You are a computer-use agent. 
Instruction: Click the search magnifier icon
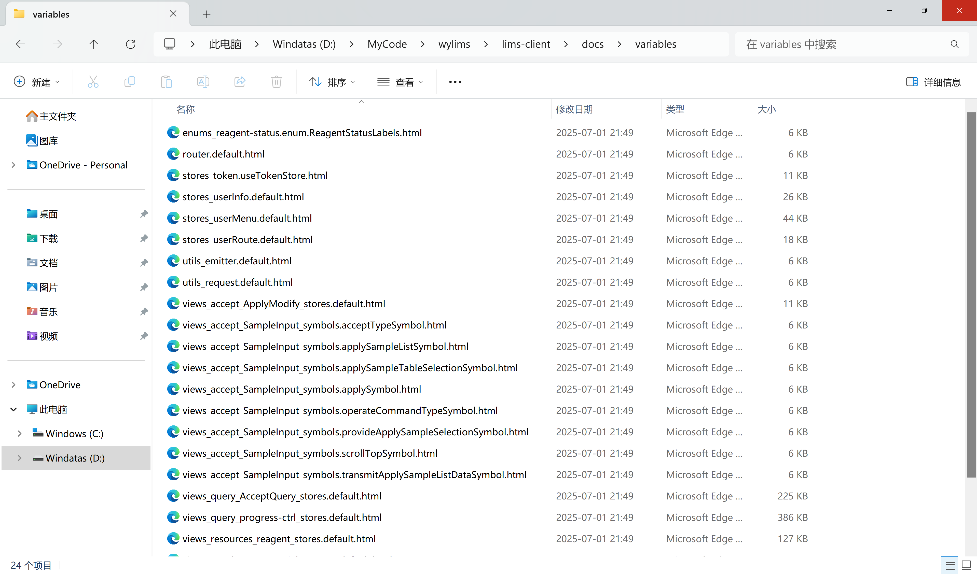pyautogui.click(x=954, y=44)
